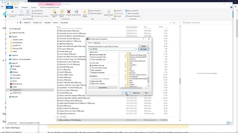Click the Verschieben nach icon
Viewport: 238px width, 133px height.
55,12
